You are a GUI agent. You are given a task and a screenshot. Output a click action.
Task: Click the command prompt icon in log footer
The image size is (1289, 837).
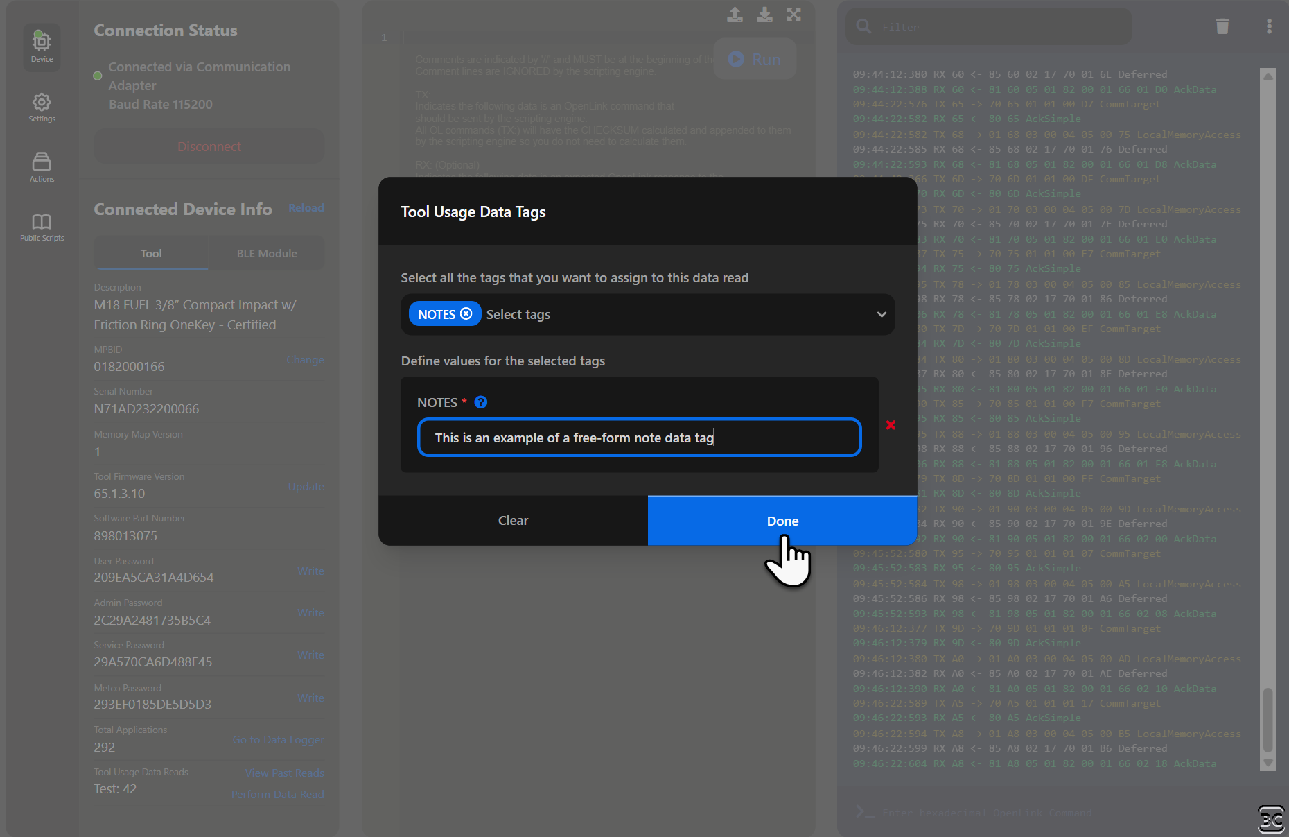pyautogui.click(x=865, y=812)
